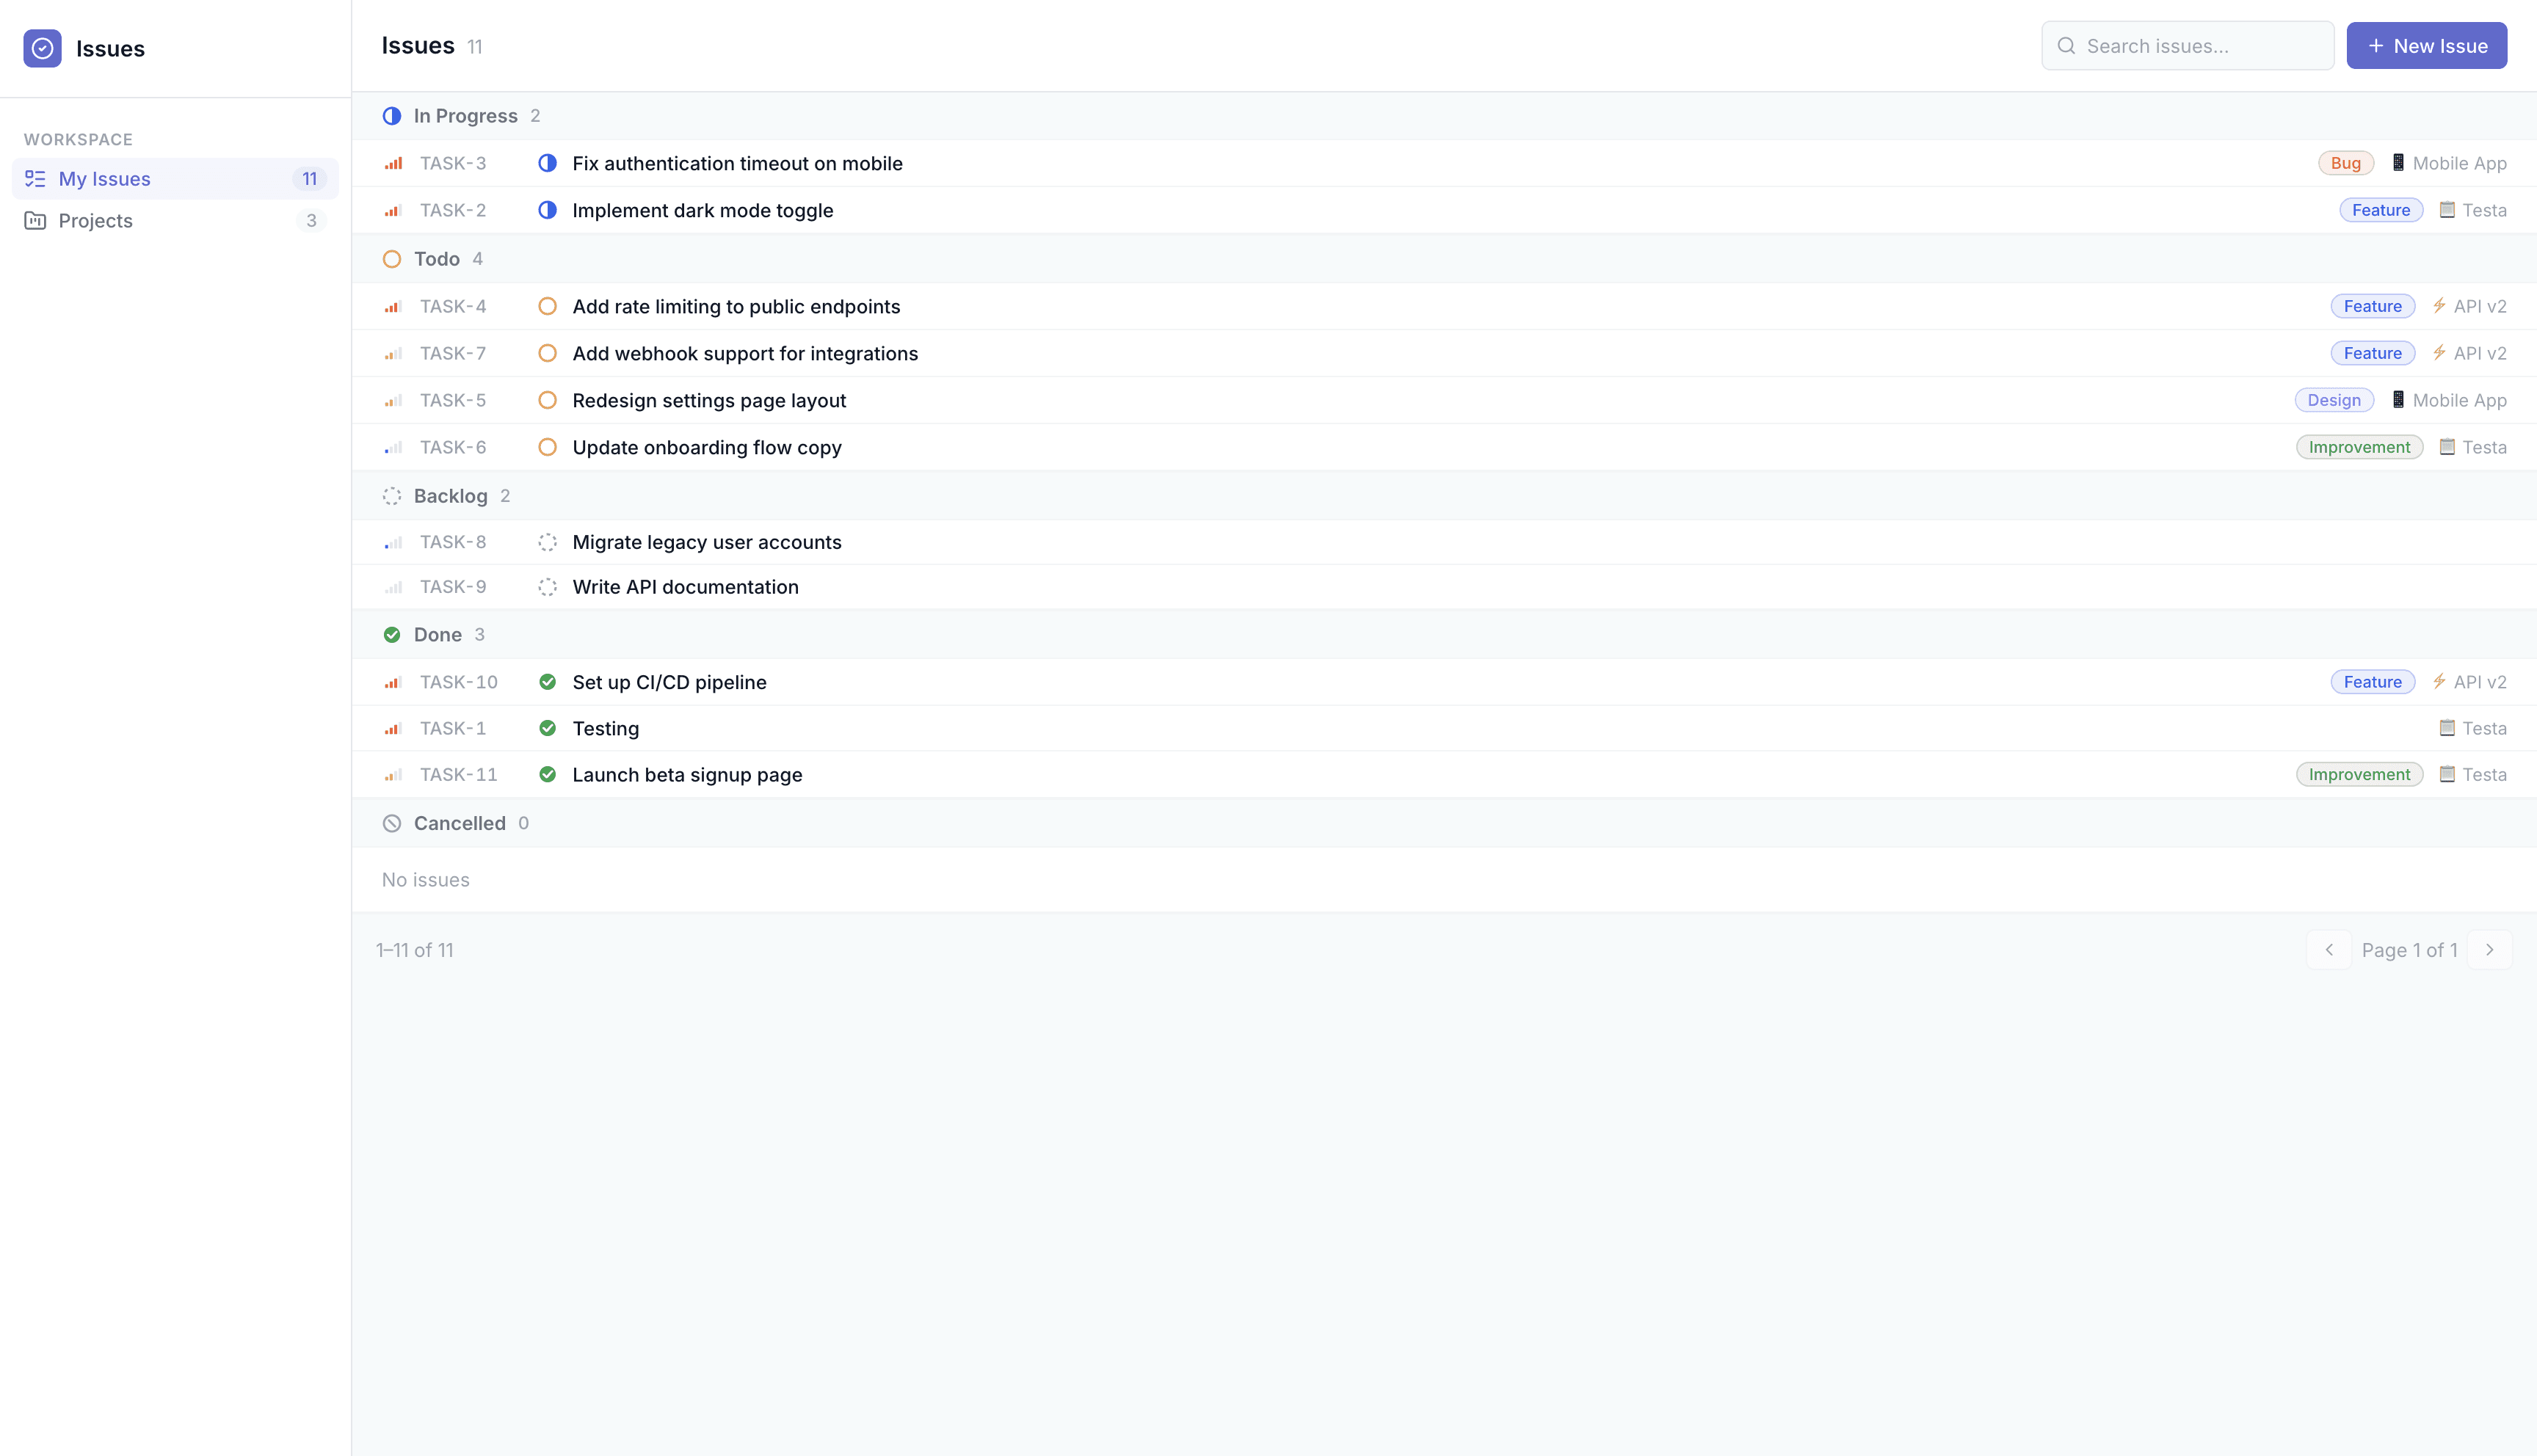Click the todo status circle on TASK-4
Image resolution: width=2537 pixels, height=1456 pixels.
pos(547,306)
